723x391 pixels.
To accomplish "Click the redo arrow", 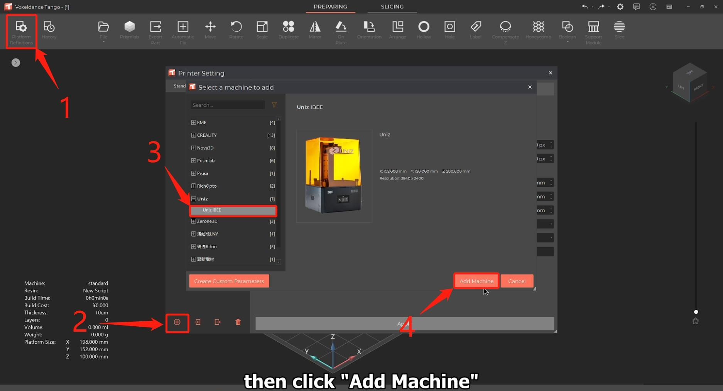I will coord(601,7).
